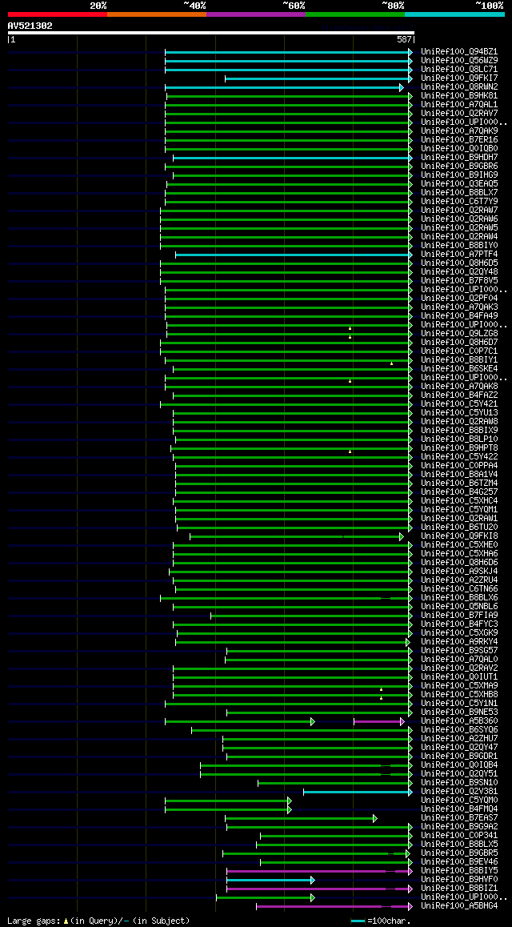
Task: Select the UniRef100_B8LP10 label
Action: (459, 439)
